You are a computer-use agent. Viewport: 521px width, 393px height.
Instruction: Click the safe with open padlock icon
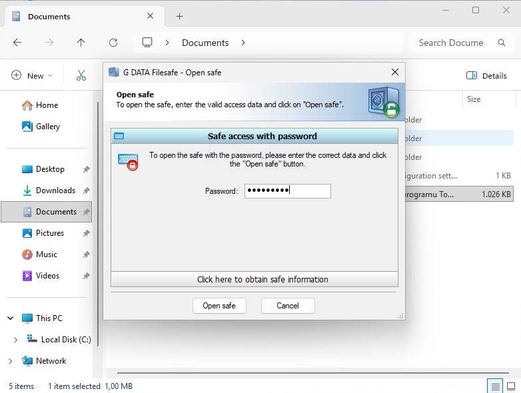point(384,102)
